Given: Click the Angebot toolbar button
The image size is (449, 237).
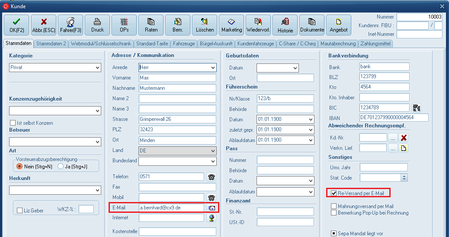Looking at the screenshot, I should click(x=339, y=25).
